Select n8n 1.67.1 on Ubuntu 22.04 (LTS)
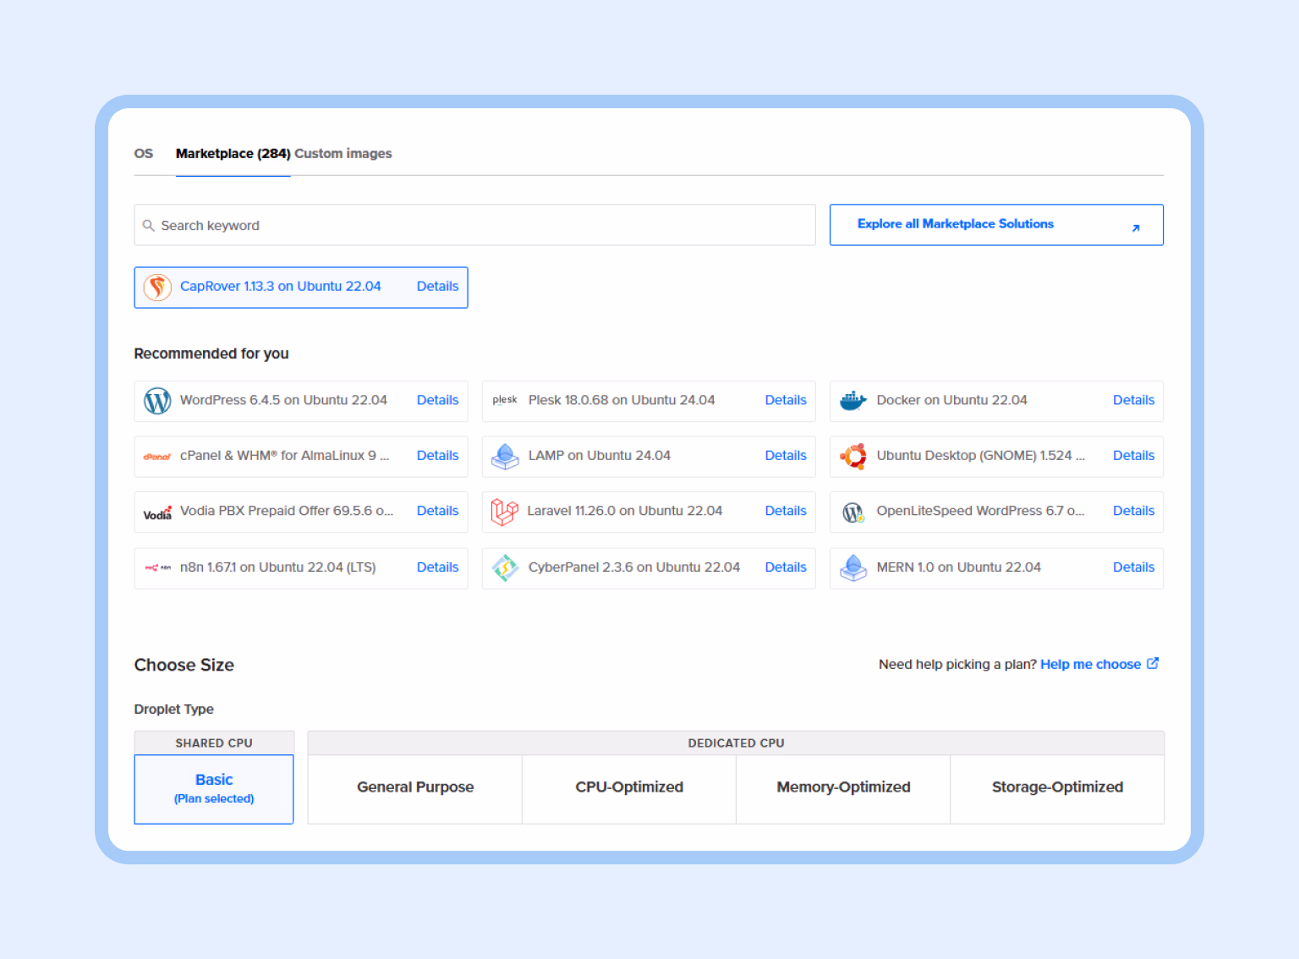The image size is (1299, 959). 301,567
